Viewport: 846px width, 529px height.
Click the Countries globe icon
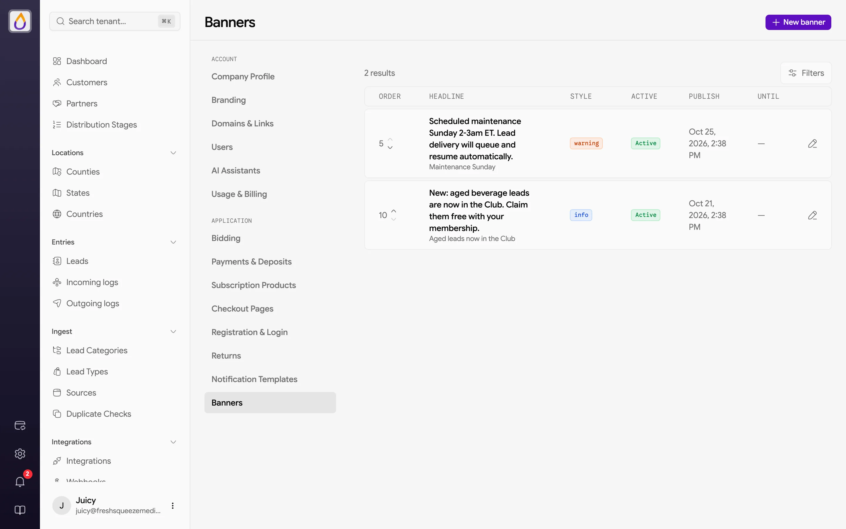coord(57,214)
